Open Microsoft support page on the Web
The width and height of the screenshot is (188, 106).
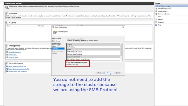pos(18,71)
